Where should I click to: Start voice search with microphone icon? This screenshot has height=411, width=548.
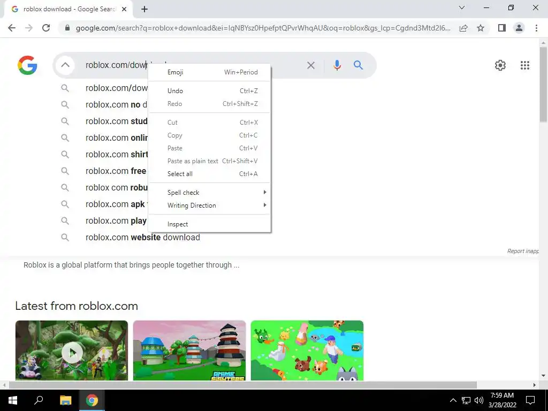click(337, 65)
